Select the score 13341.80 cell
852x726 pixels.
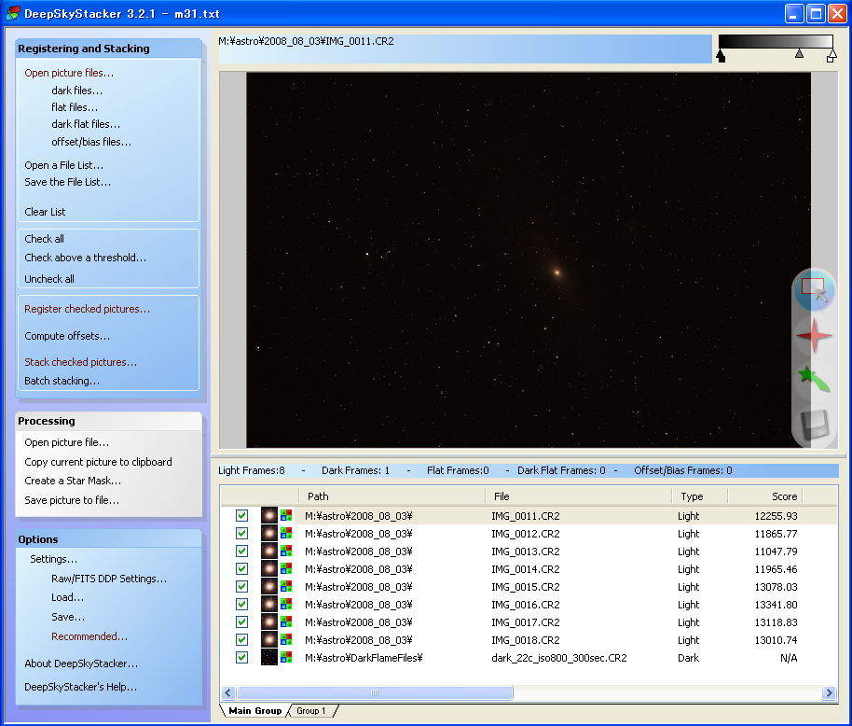(x=776, y=604)
